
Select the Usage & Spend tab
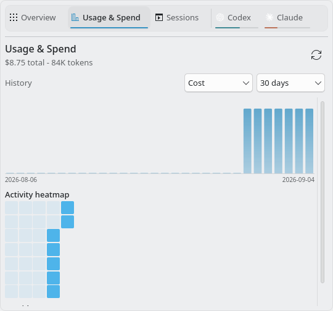tap(109, 18)
